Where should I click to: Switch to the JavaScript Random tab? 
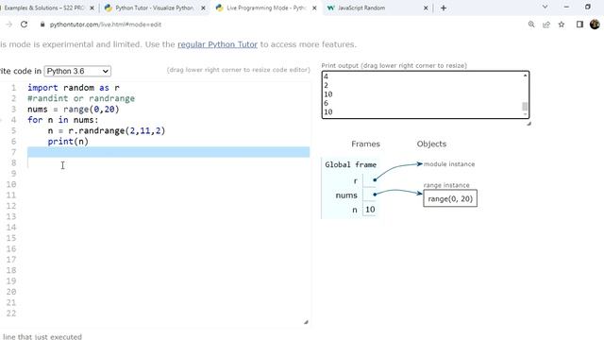click(361, 8)
